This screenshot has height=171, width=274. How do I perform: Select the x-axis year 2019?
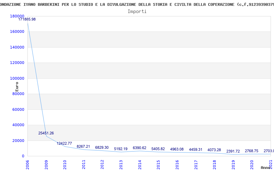click(x=233, y=165)
